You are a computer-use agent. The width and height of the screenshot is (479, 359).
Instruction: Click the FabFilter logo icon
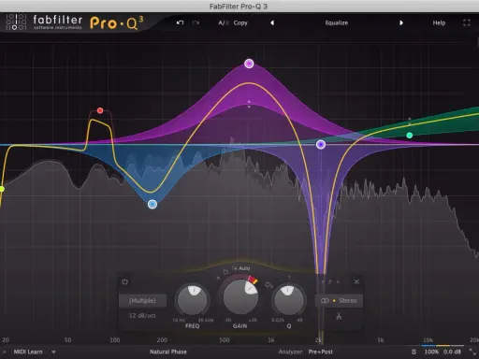coord(16,22)
